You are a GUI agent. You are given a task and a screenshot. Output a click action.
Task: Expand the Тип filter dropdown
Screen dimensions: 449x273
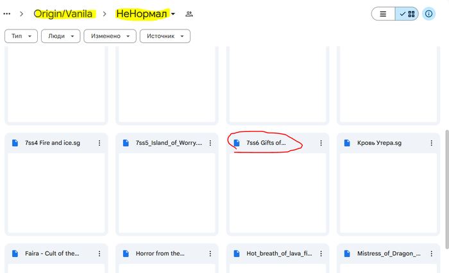(21, 37)
